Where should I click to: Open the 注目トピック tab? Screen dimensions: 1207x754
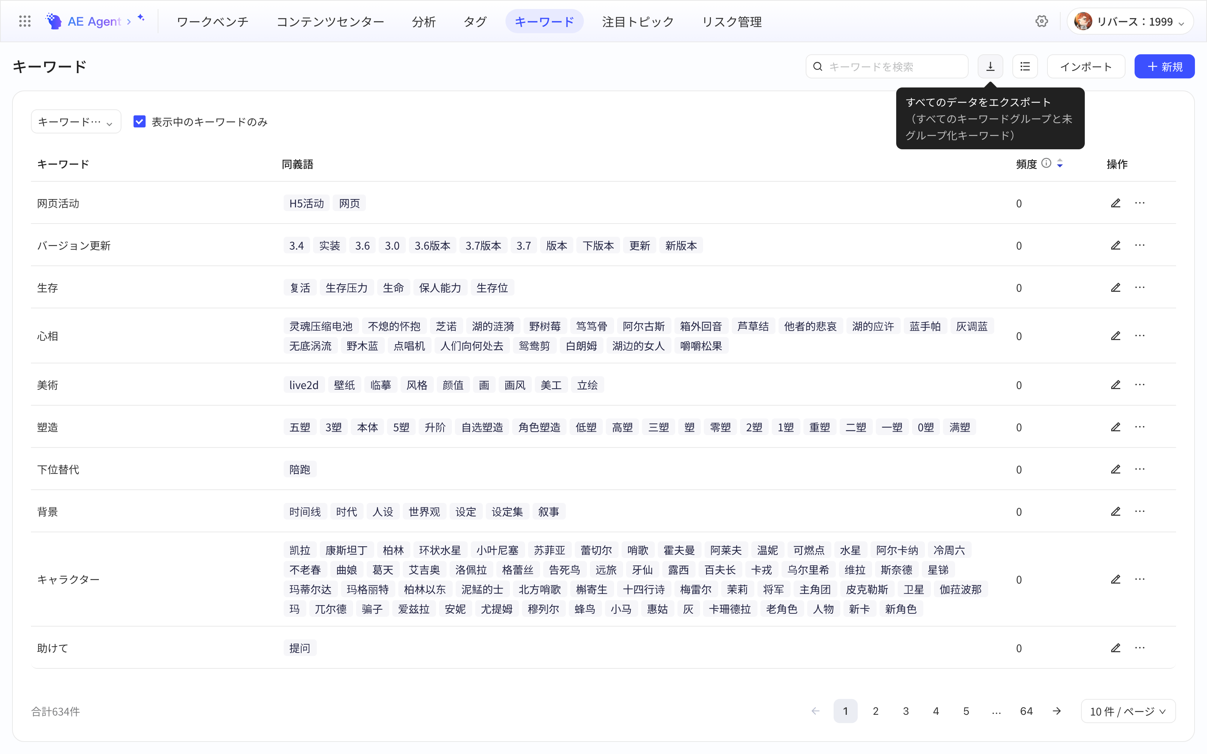(638, 21)
